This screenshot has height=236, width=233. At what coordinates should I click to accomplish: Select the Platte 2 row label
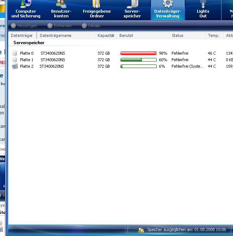point(27,66)
